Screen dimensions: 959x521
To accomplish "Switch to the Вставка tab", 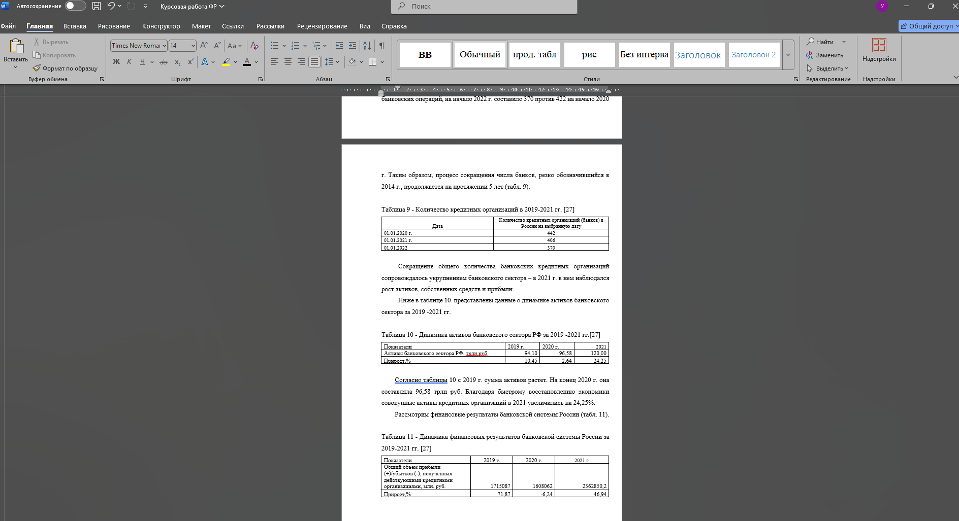I will [75, 26].
